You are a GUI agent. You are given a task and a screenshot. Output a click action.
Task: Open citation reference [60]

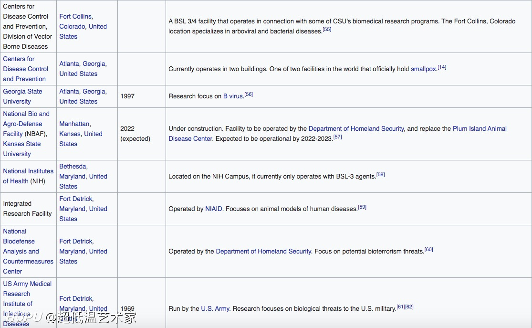click(x=429, y=250)
